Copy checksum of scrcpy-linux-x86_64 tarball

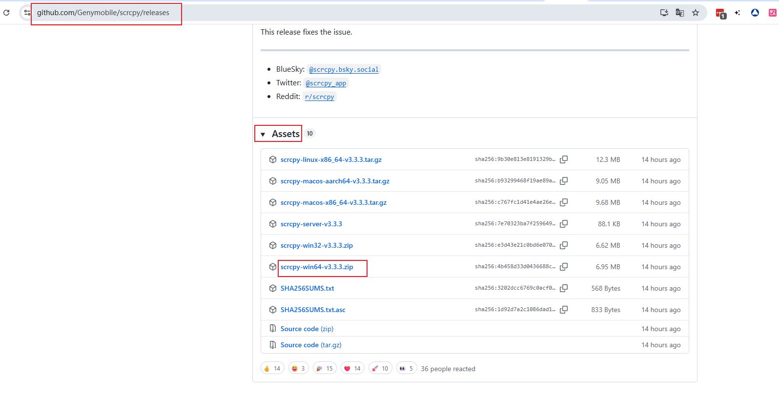click(564, 159)
